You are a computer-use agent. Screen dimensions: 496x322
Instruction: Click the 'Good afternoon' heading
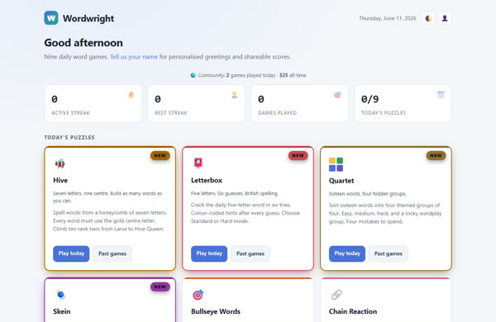(x=83, y=43)
